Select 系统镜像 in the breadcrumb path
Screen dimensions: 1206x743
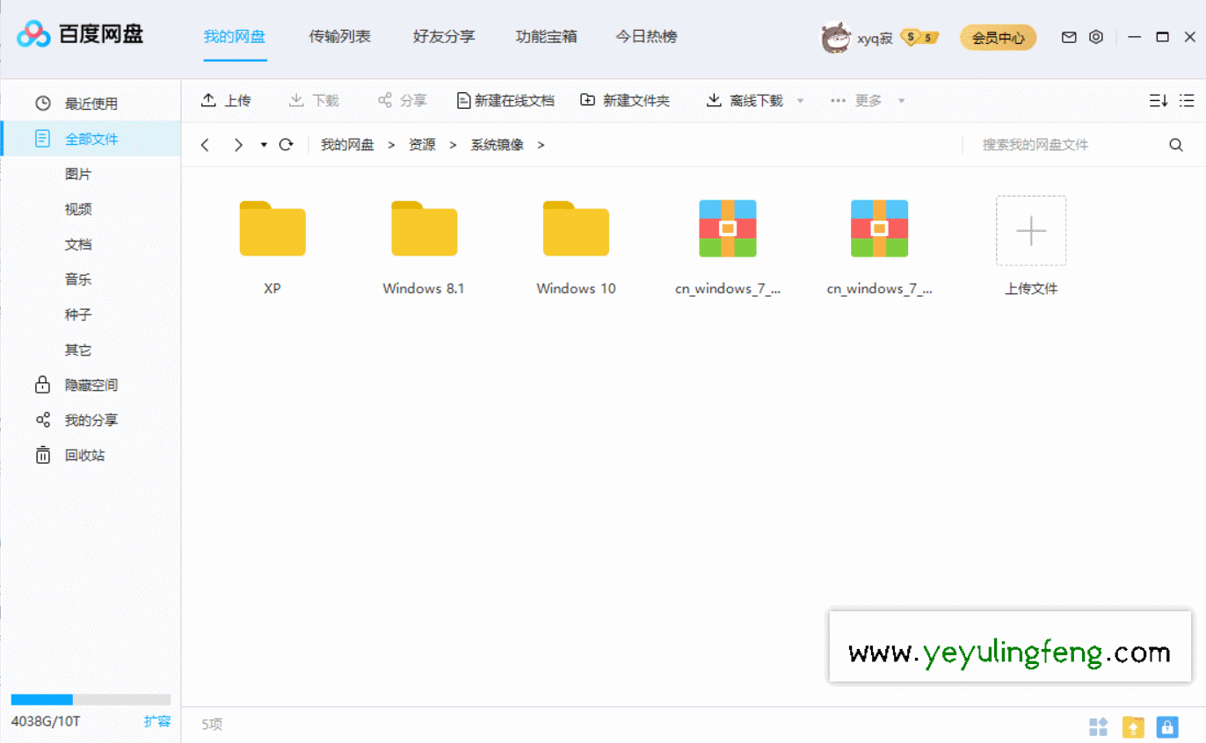(x=498, y=145)
